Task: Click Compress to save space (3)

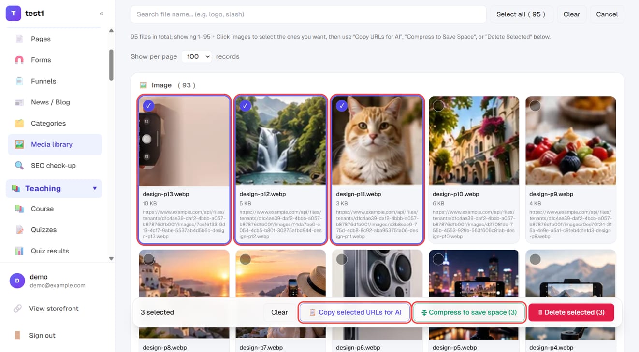Action: 469,312
